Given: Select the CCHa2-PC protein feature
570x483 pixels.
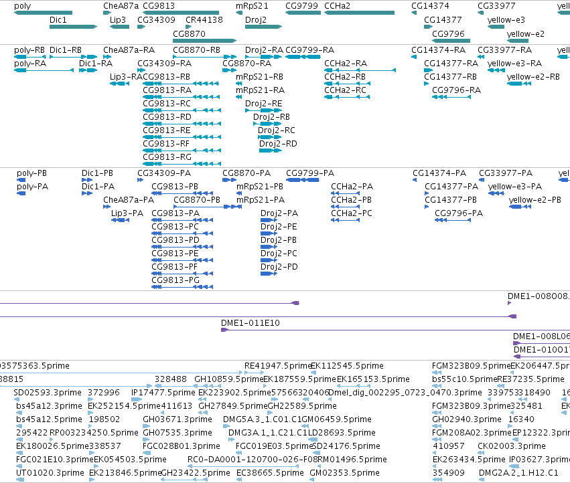Looking at the screenshot, I should click(x=346, y=220).
